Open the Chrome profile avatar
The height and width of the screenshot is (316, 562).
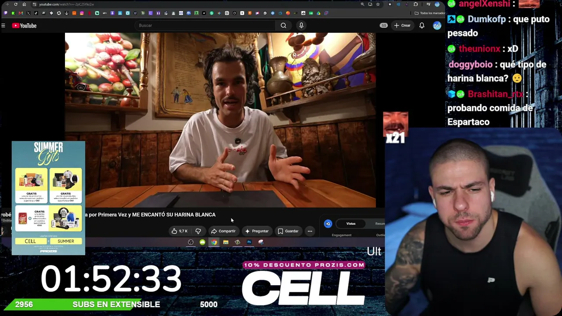click(437, 4)
